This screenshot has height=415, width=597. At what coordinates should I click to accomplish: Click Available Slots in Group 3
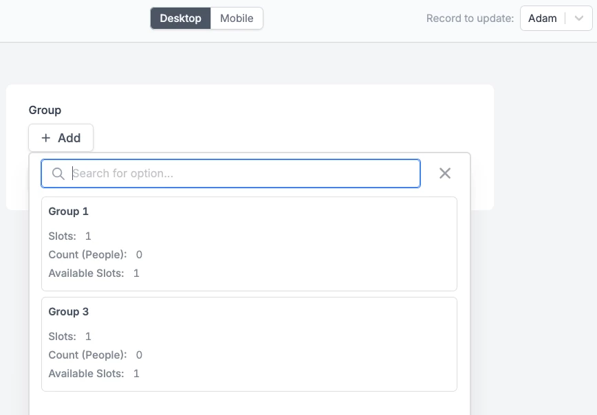coord(86,374)
